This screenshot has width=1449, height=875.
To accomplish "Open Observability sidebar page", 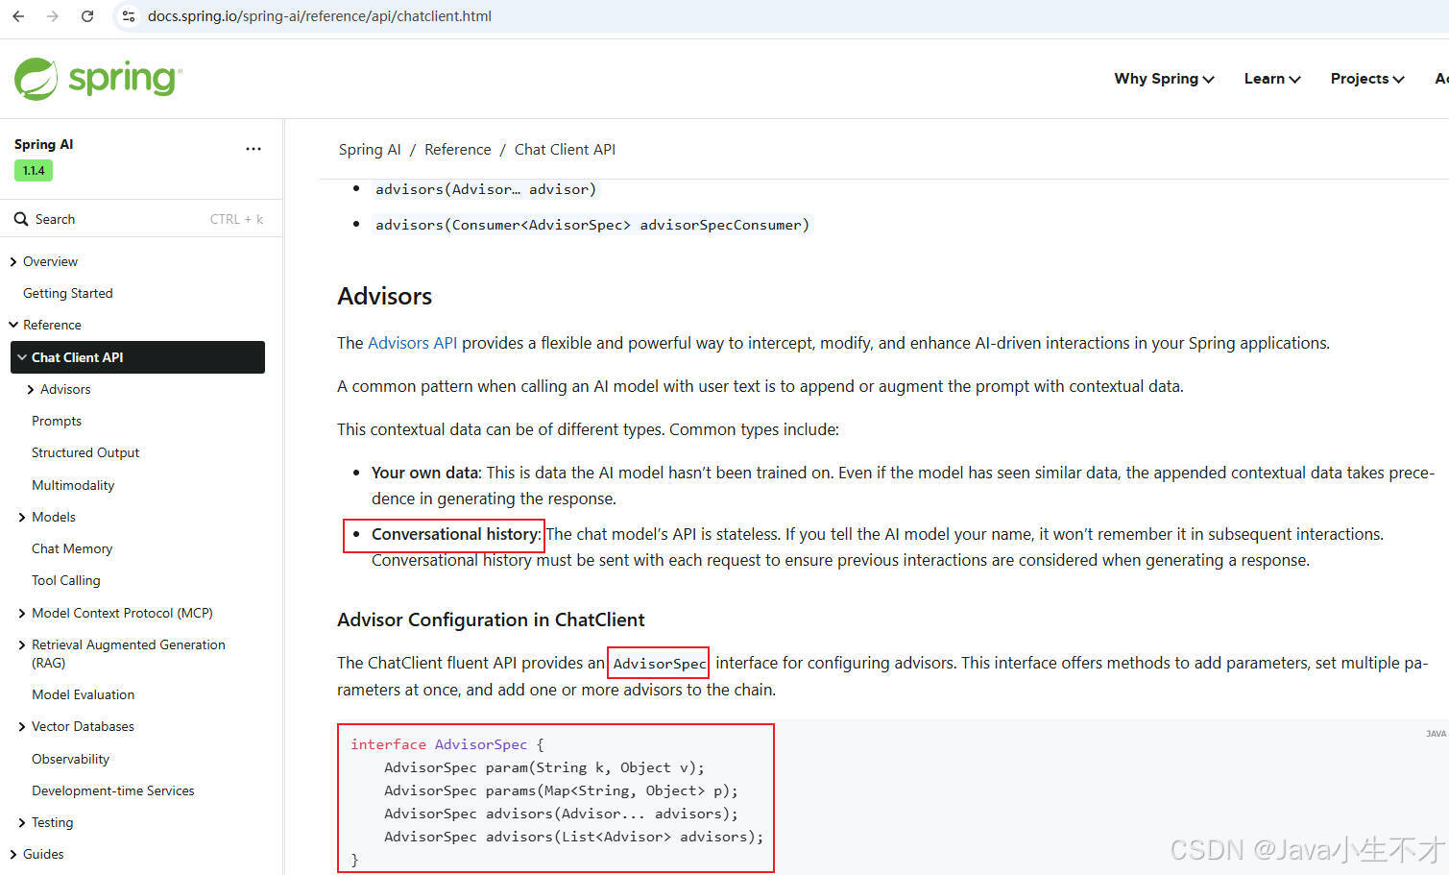I will 71,759.
